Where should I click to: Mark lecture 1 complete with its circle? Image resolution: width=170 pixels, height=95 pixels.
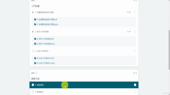click(135, 12)
